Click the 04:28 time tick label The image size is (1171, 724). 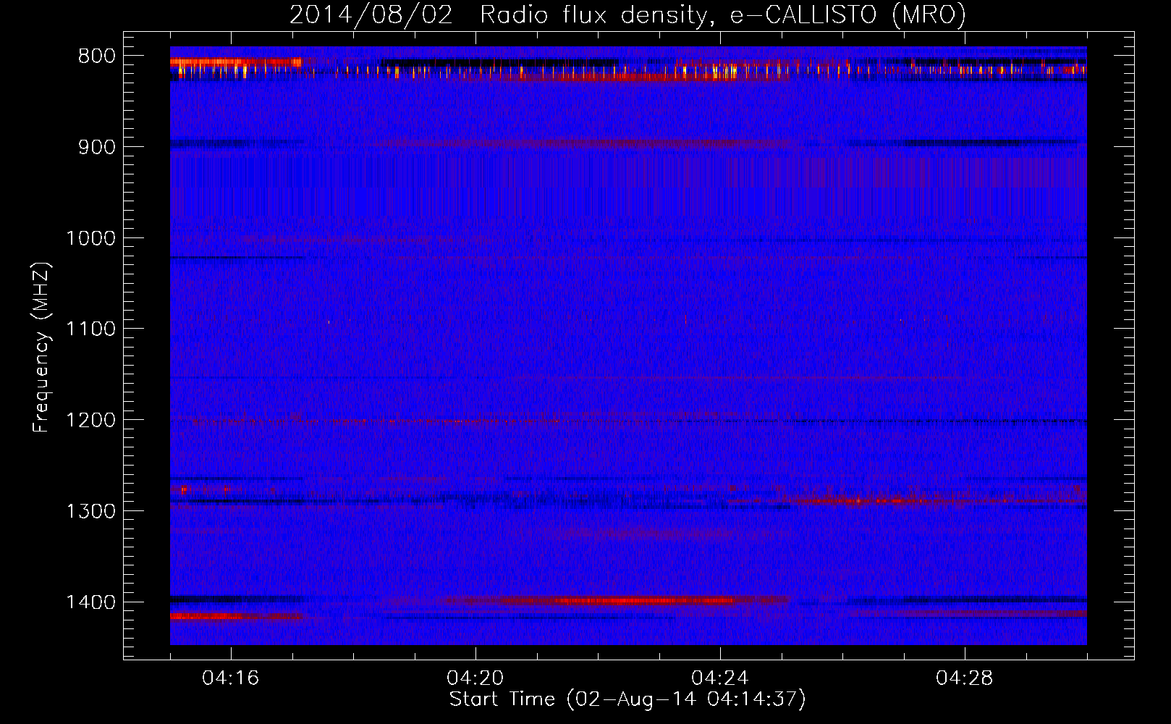coord(965,678)
